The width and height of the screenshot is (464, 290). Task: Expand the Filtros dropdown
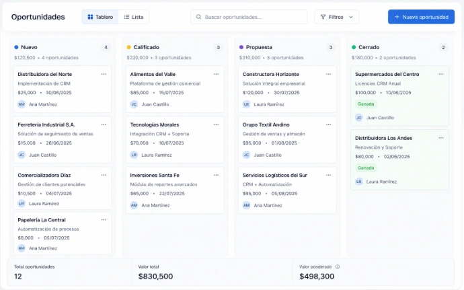click(336, 17)
